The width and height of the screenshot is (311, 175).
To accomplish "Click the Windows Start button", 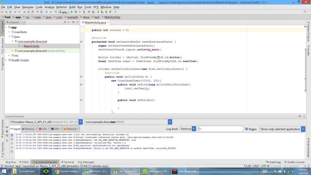I will (x=4, y=171).
